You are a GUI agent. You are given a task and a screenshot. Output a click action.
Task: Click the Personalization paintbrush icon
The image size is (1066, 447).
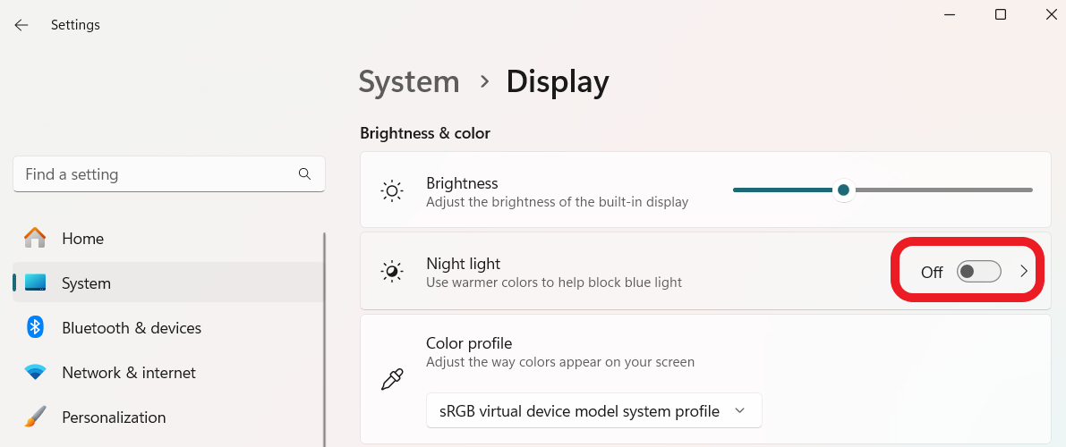coord(35,417)
